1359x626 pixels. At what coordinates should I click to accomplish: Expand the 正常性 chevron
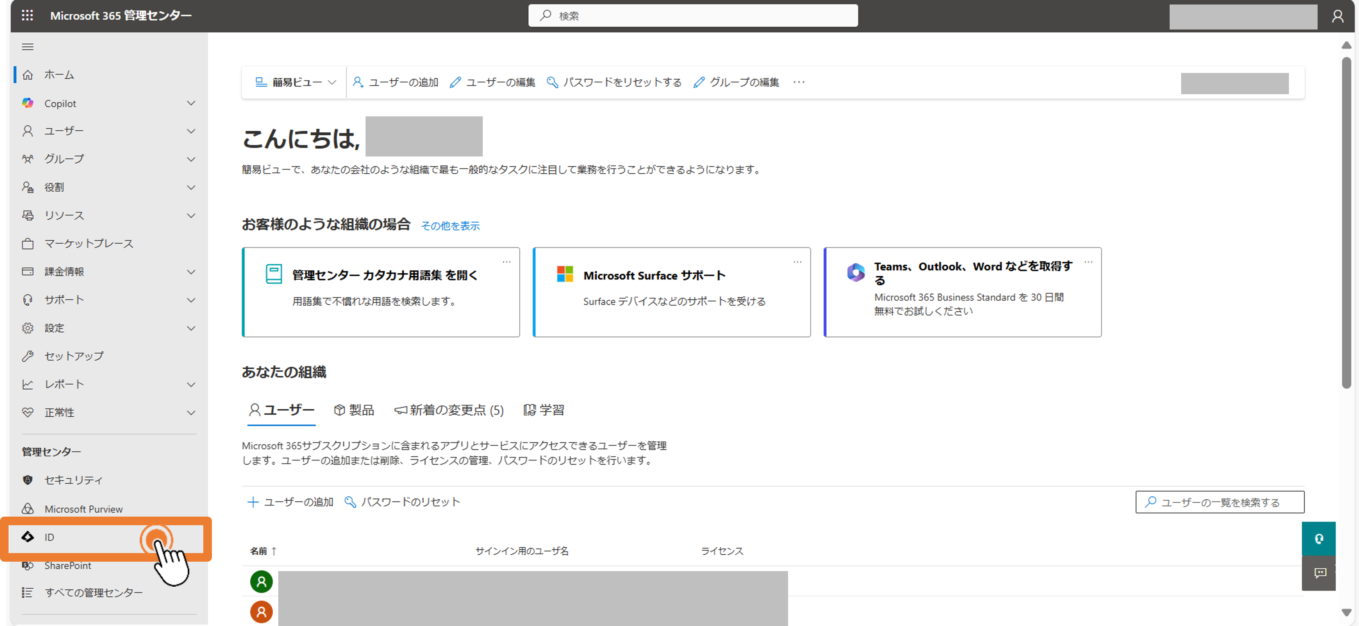tap(191, 413)
